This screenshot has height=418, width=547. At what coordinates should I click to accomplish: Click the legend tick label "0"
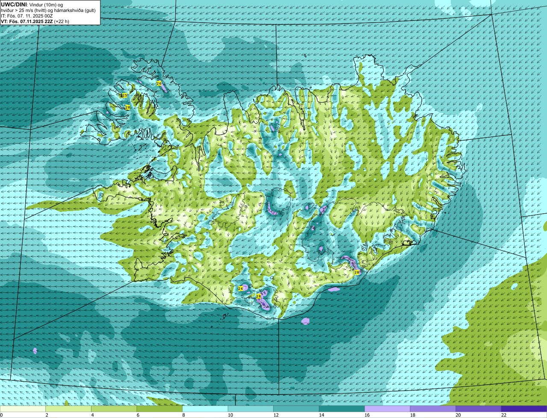click(1, 415)
